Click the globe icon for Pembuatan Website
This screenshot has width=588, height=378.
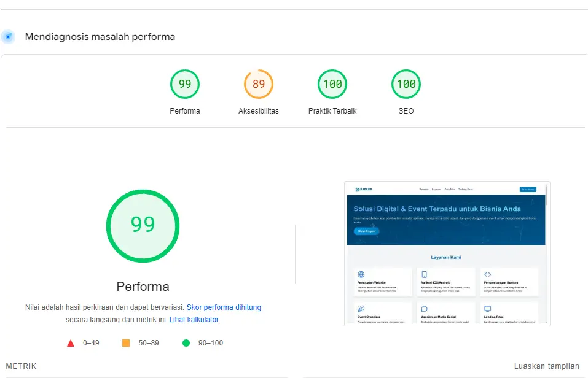361,274
